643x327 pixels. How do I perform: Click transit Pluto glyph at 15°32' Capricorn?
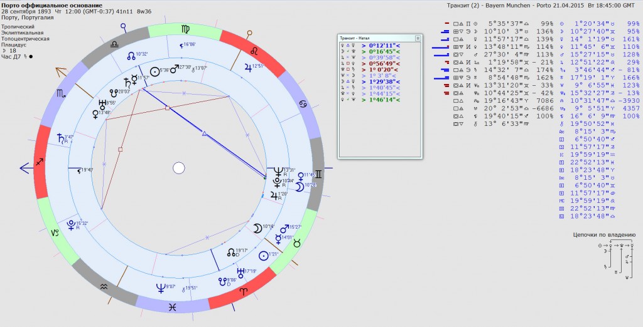(x=72, y=225)
